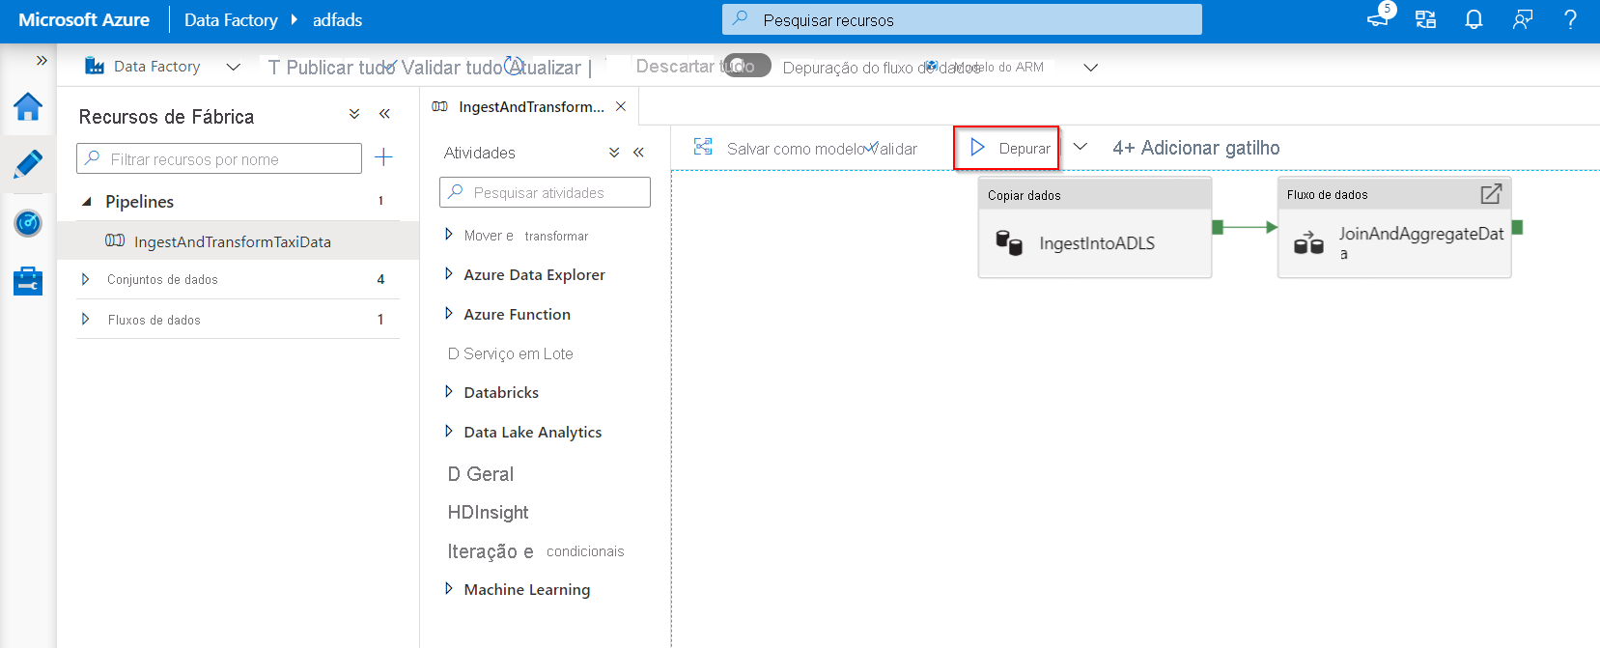Click the JoinAndAggregateData data flow icon
Screen dimensions: 1600x648
1308,242
